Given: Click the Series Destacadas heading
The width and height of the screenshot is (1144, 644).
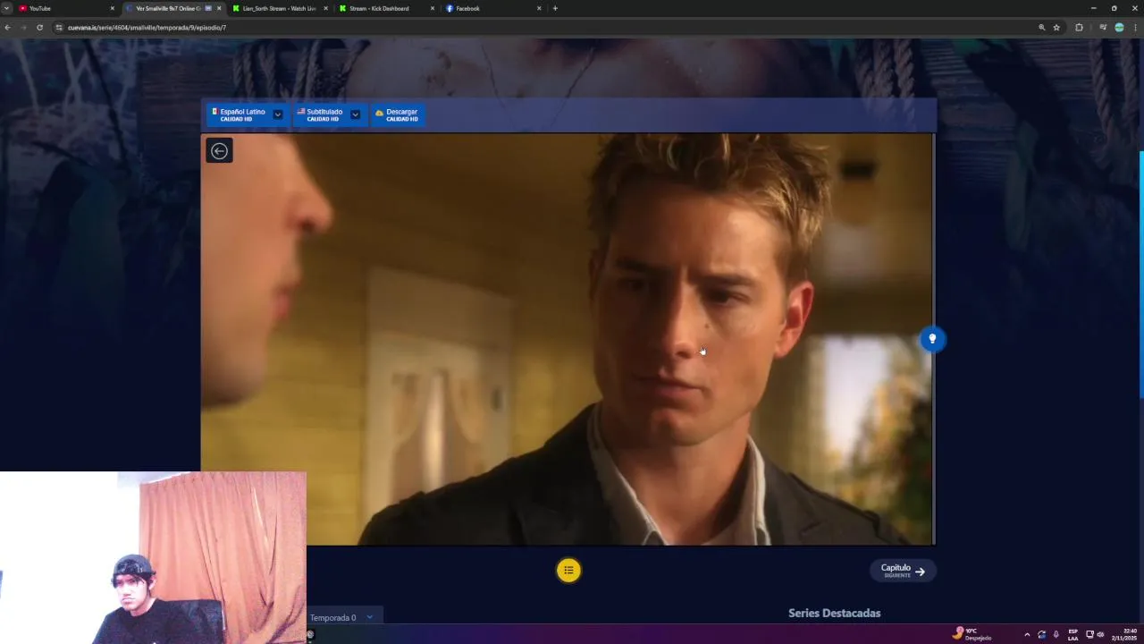Looking at the screenshot, I should pyautogui.click(x=834, y=613).
